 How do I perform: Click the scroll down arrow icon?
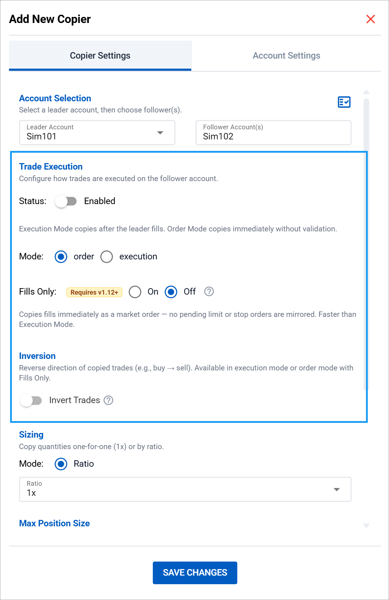pos(366,526)
